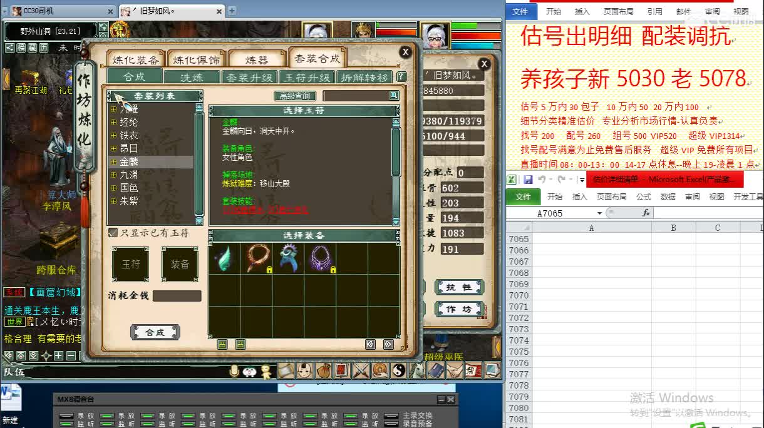
Task: Open the 寶 treasure icon near top left
Action: point(119,29)
